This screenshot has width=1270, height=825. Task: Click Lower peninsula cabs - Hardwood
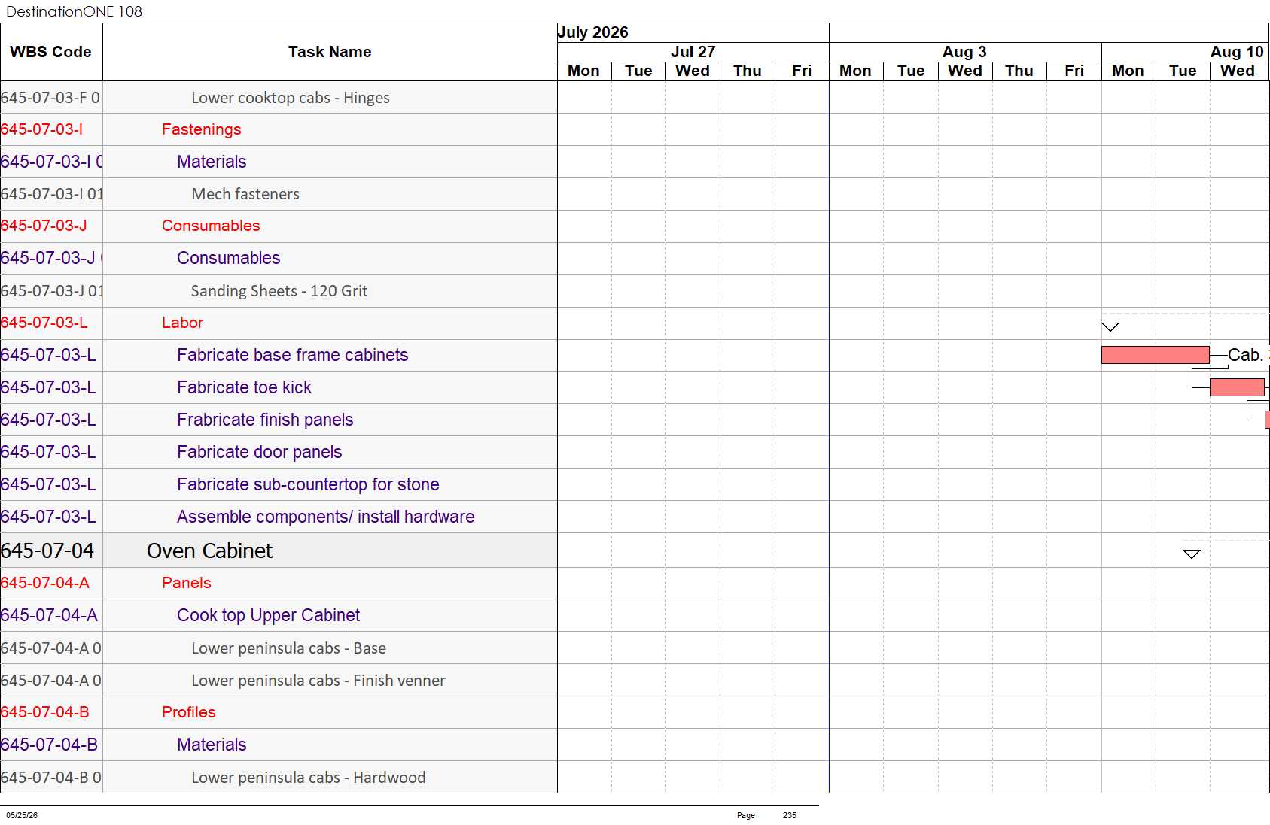(308, 778)
